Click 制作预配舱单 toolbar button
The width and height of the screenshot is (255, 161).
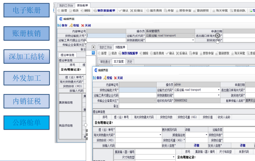(x=128, y=53)
